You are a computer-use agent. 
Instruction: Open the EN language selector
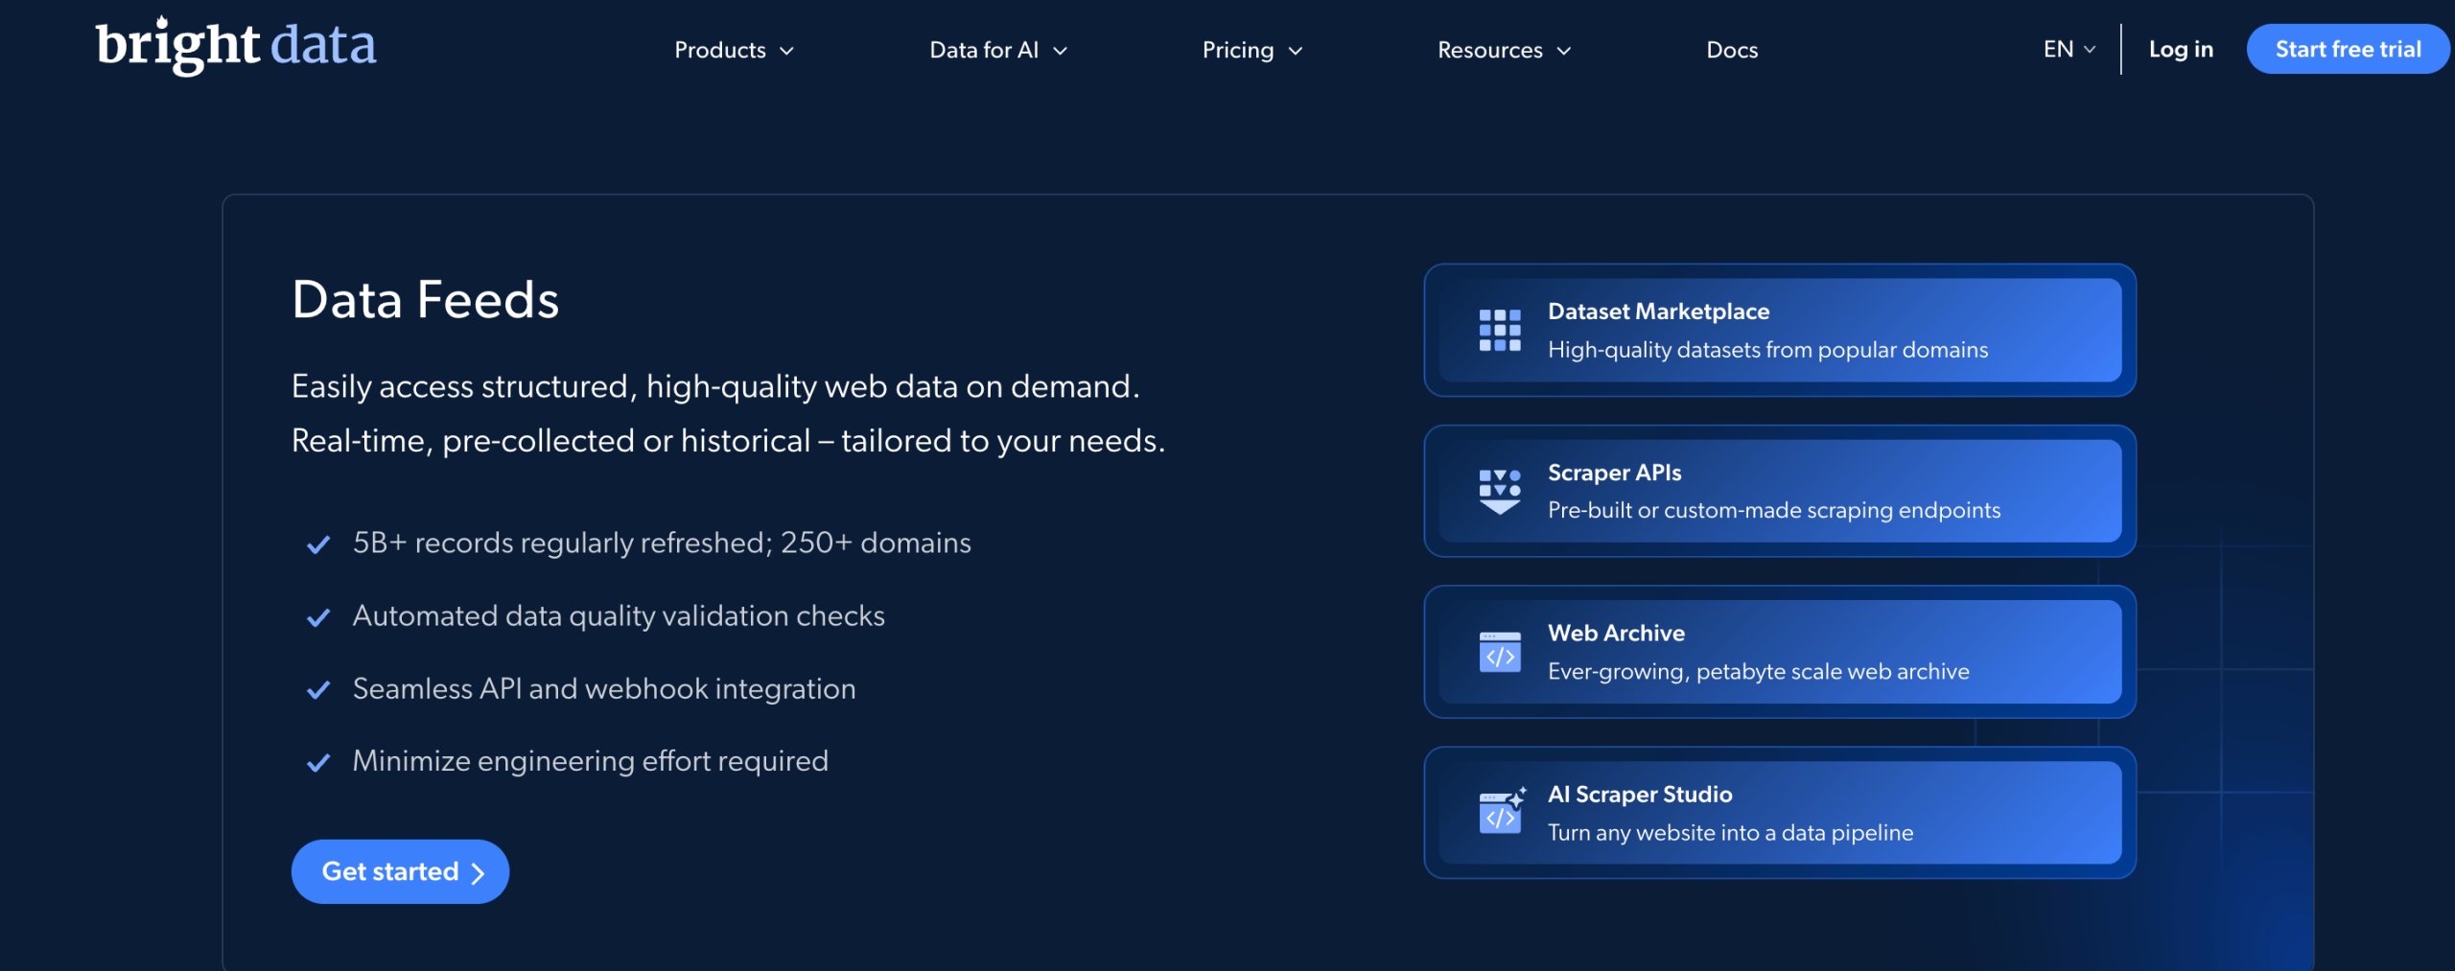pyautogui.click(x=2069, y=49)
